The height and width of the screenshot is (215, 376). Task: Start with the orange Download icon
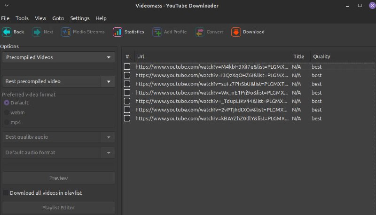[236, 32]
